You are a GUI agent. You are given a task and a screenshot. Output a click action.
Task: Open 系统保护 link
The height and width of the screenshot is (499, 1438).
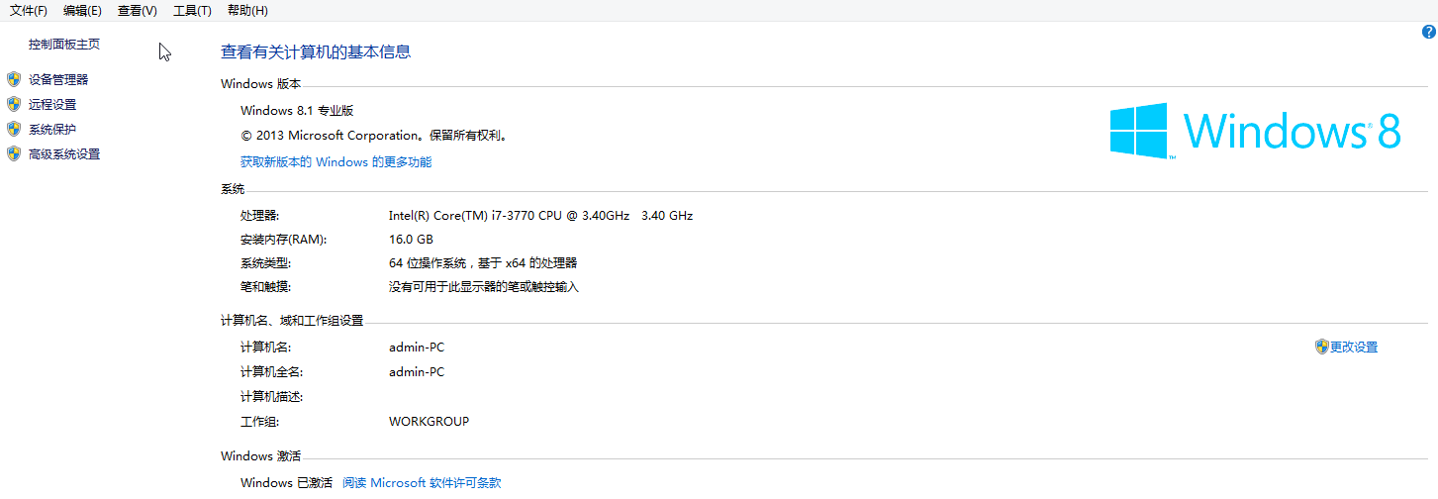pyautogui.click(x=52, y=129)
